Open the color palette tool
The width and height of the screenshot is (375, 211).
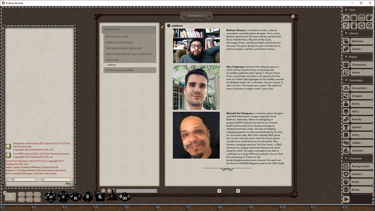point(369,18)
